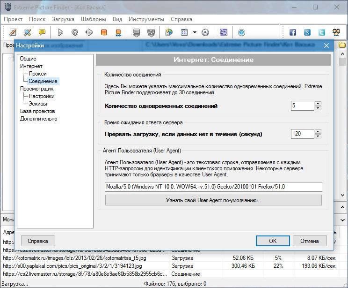Select Соединение in settings tree
This screenshot has width=348, height=288.
pos(43,81)
